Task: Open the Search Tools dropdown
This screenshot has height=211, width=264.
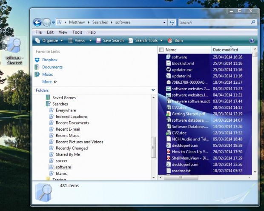Action: (146, 40)
